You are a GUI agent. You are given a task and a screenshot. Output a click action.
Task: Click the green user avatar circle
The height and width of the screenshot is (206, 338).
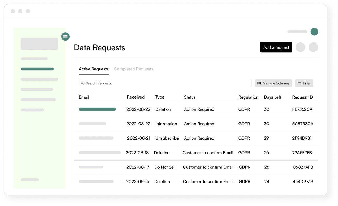click(x=314, y=32)
